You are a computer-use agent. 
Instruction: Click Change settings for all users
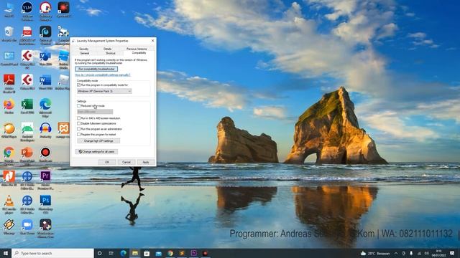click(x=96, y=151)
